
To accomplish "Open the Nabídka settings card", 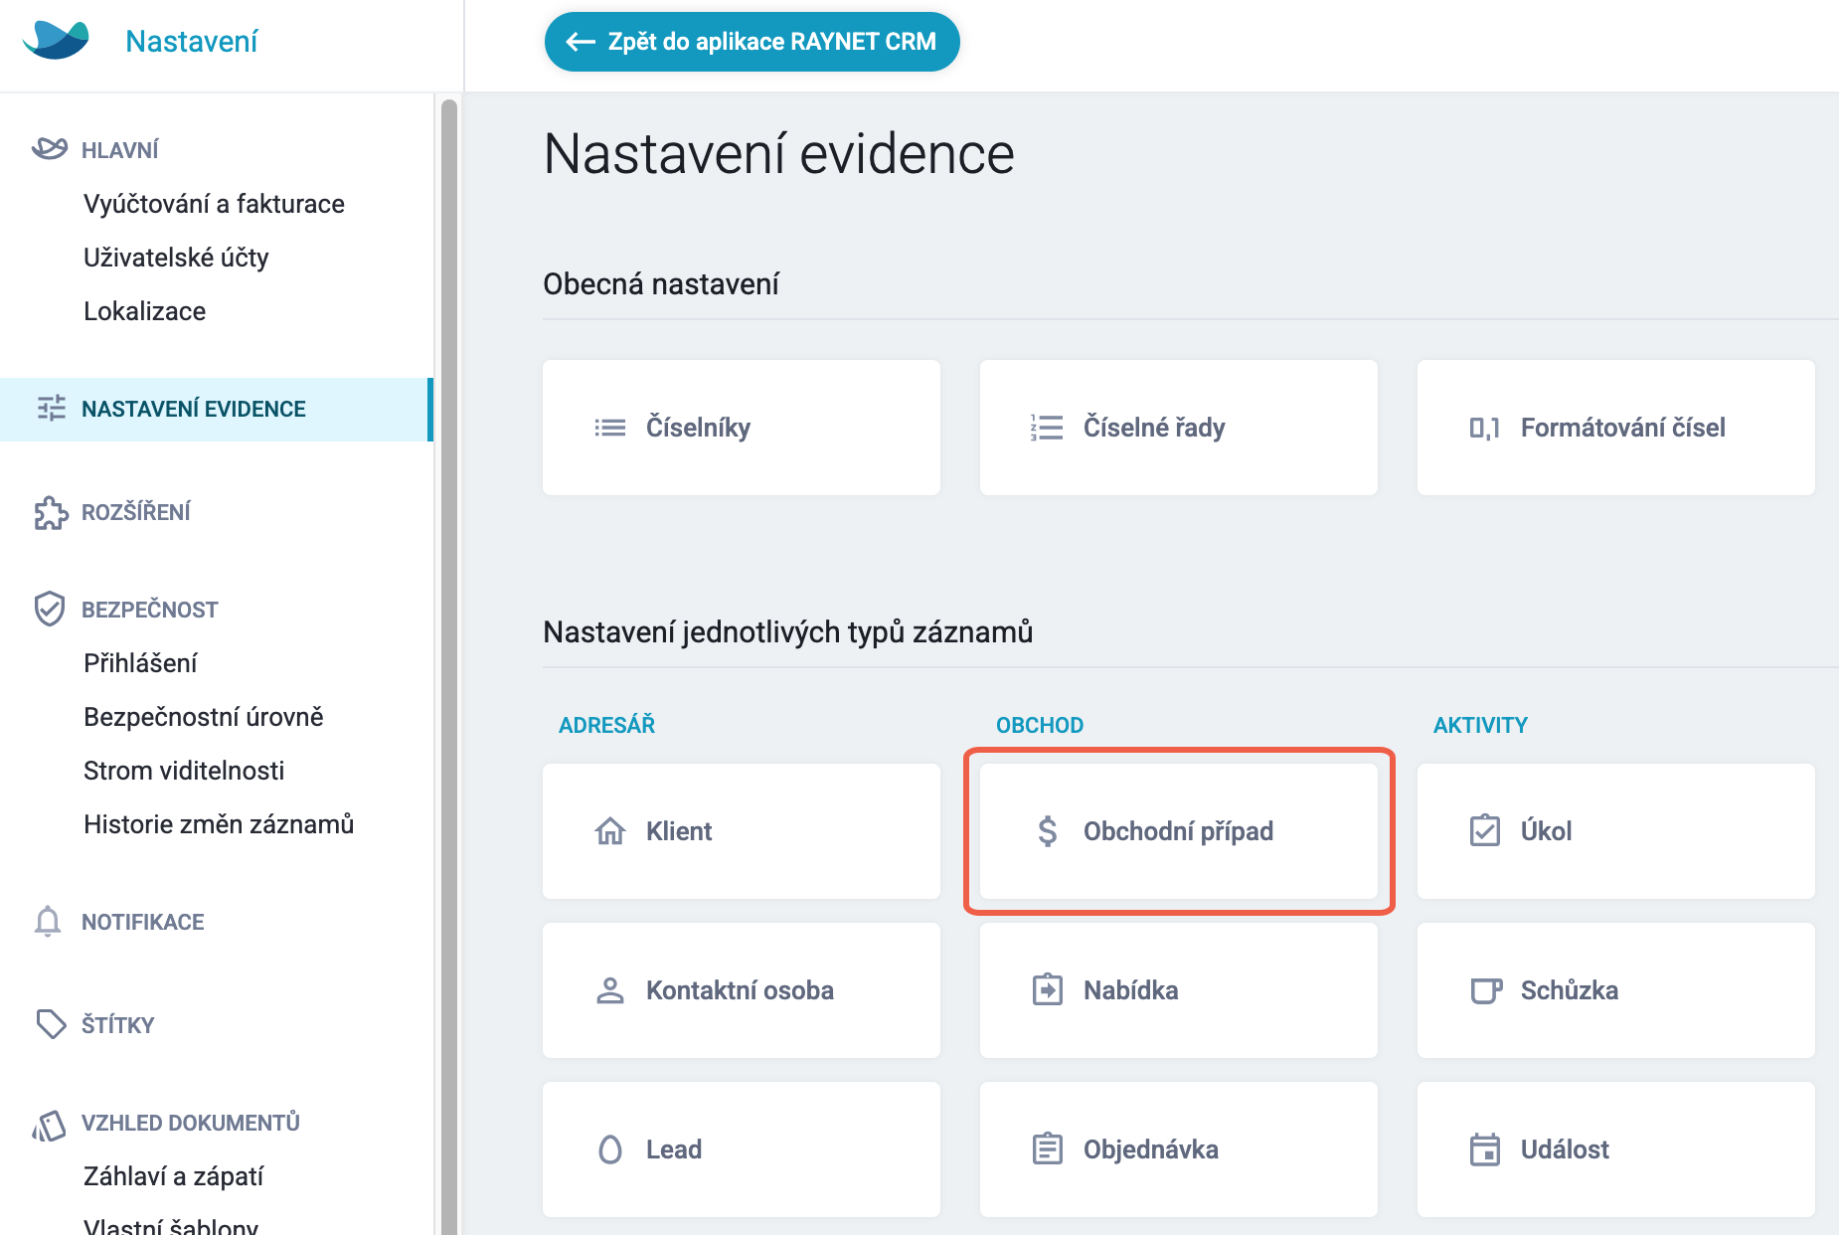I will pos(1179,990).
